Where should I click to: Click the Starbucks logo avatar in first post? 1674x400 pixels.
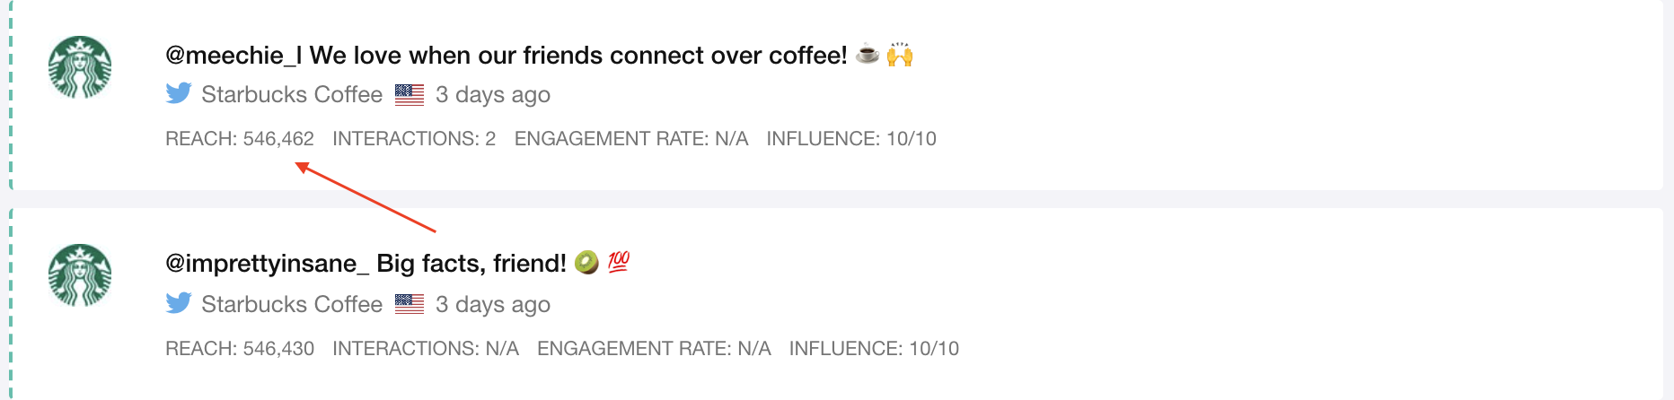[80, 67]
